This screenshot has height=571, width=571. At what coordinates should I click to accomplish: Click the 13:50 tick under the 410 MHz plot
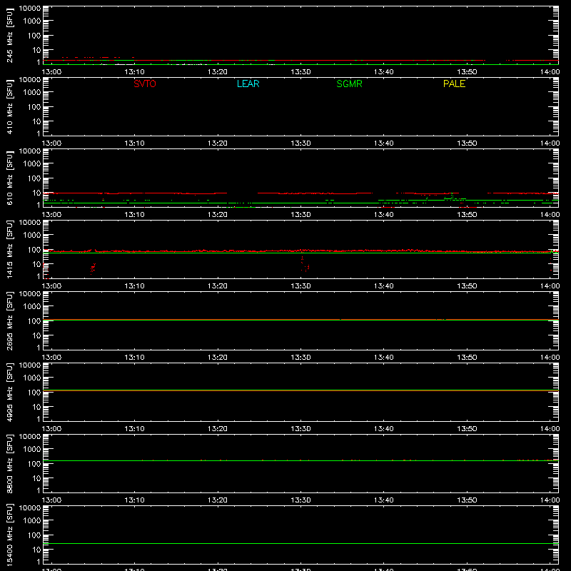(467, 143)
